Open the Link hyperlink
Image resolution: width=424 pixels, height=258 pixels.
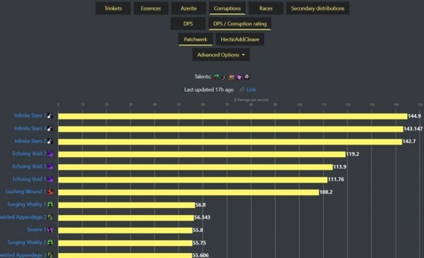(251, 90)
